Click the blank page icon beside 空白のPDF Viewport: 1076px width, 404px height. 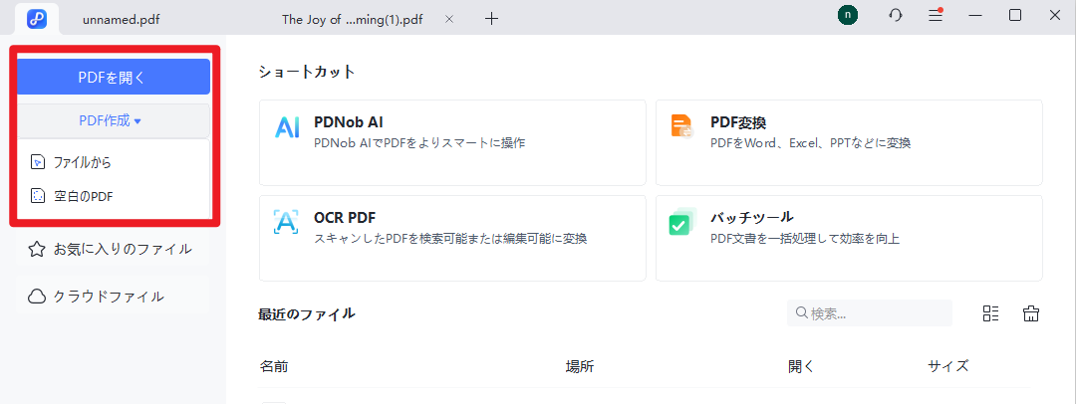click(37, 197)
